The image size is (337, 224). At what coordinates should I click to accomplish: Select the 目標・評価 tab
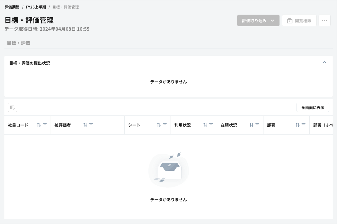coord(18,43)
